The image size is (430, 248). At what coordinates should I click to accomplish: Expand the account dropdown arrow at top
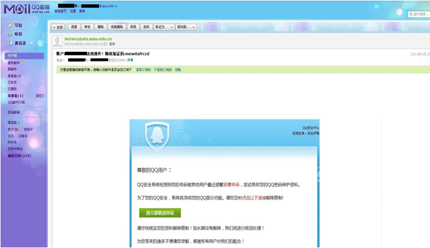tap(116, 6)
